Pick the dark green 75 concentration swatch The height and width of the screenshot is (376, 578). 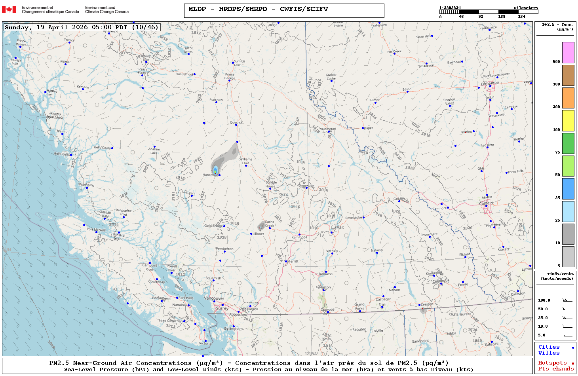tap(568, 143)
